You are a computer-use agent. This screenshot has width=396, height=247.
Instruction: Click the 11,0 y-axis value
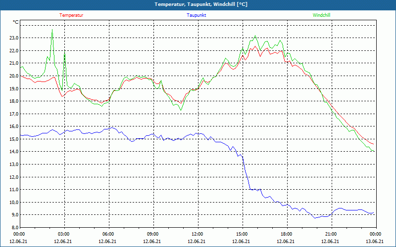point(14,190)
